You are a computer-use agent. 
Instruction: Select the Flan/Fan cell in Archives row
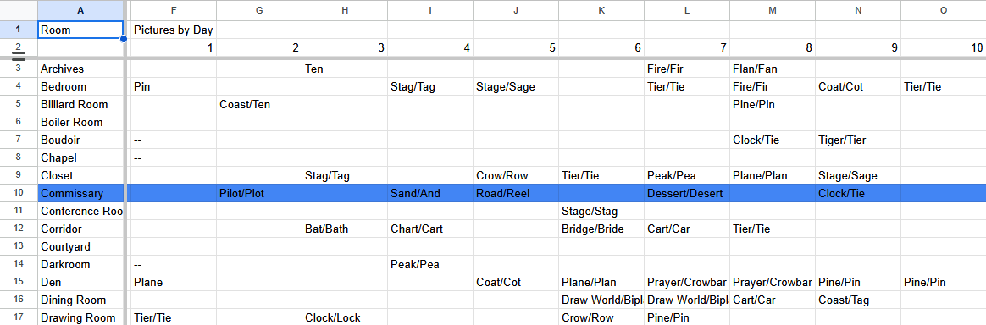(773, 69)
